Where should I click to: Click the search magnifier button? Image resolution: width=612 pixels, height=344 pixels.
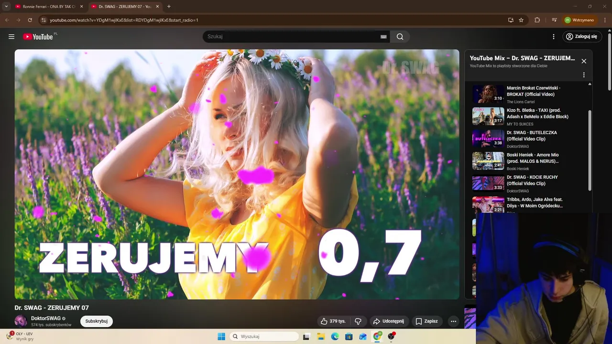tap(400, 37)
